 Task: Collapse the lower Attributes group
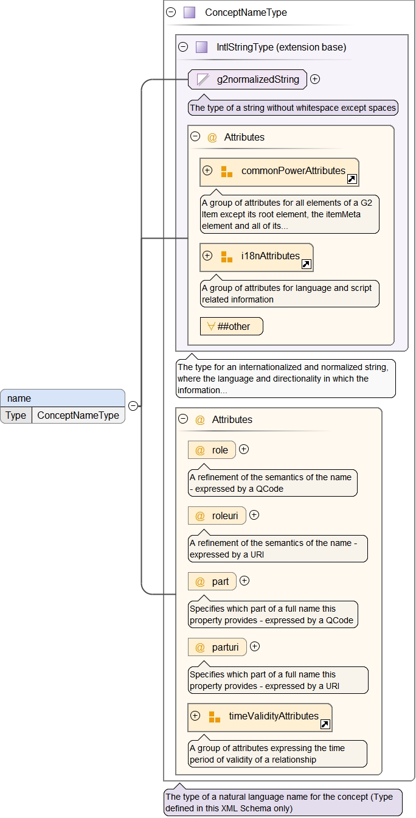click(x=183, y=419)
